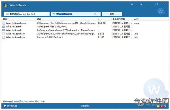Sort by the 路径 column header
The height and width of the screenshot is (110, 170).
[39, 19]
